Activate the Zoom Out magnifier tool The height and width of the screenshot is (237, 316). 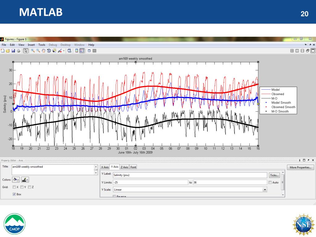(38, 51)
